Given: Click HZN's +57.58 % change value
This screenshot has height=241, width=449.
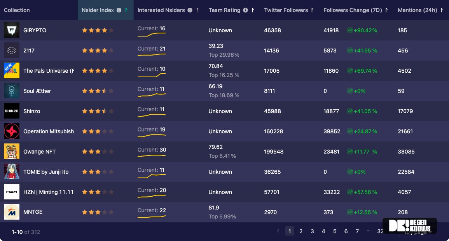Looking at the screenshot, I should coord(365,192).
